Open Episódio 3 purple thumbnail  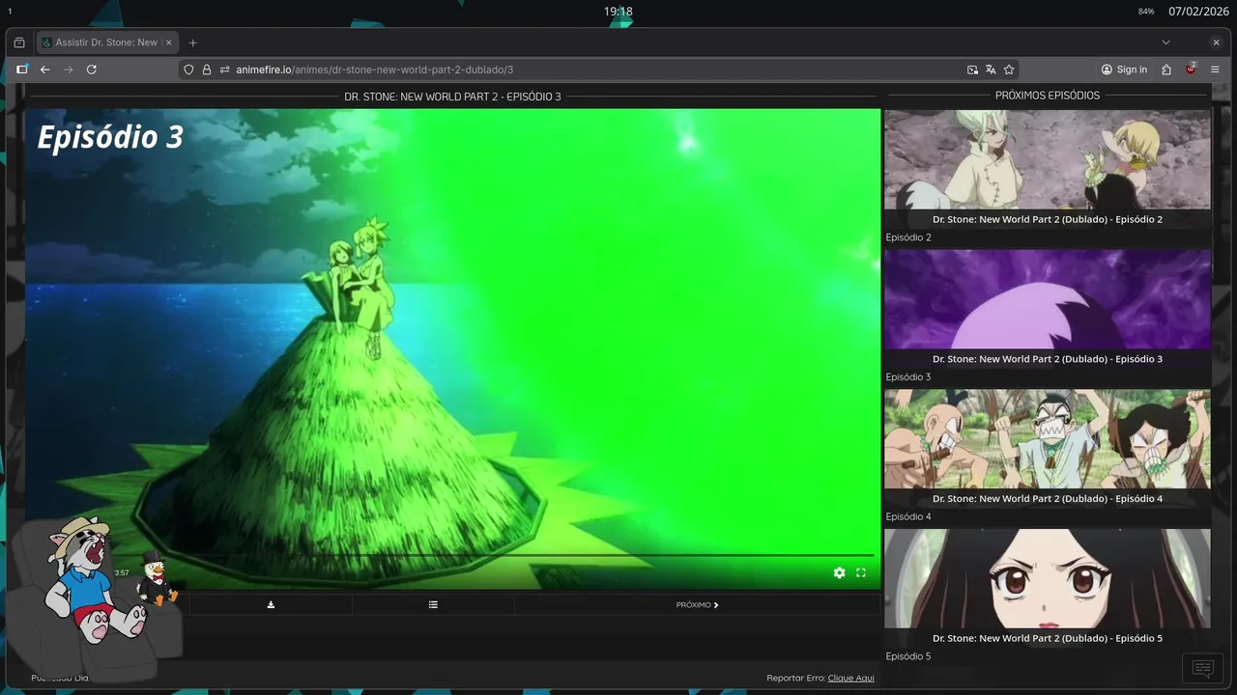point(1048,299)
